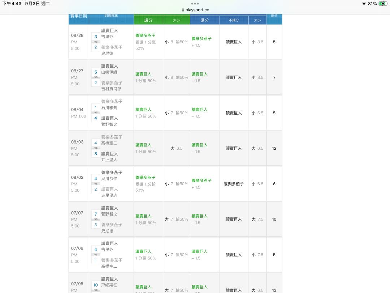
Task: Tap 小 7 贏50% in the 07/06 row
Action: [177, 255]
